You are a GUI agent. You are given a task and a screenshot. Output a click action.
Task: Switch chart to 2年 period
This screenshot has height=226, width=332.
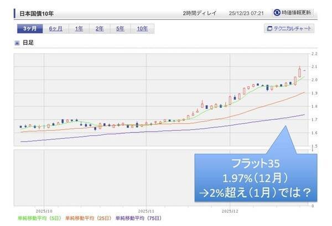100,29
